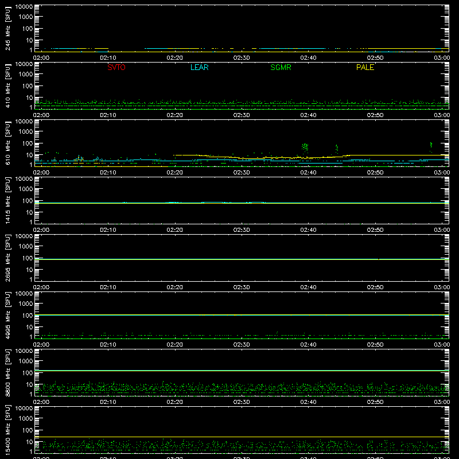This screenshot has height=459, width=459.
Task: Click the yellow flat line in 15400 MHz panel
Action: pyautogui.click(x=242, y=437)
